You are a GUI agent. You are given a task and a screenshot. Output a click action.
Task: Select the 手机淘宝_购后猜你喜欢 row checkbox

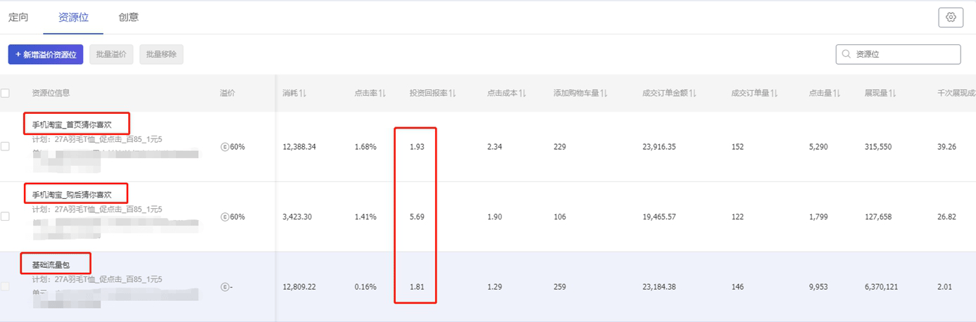coord(5,217)
